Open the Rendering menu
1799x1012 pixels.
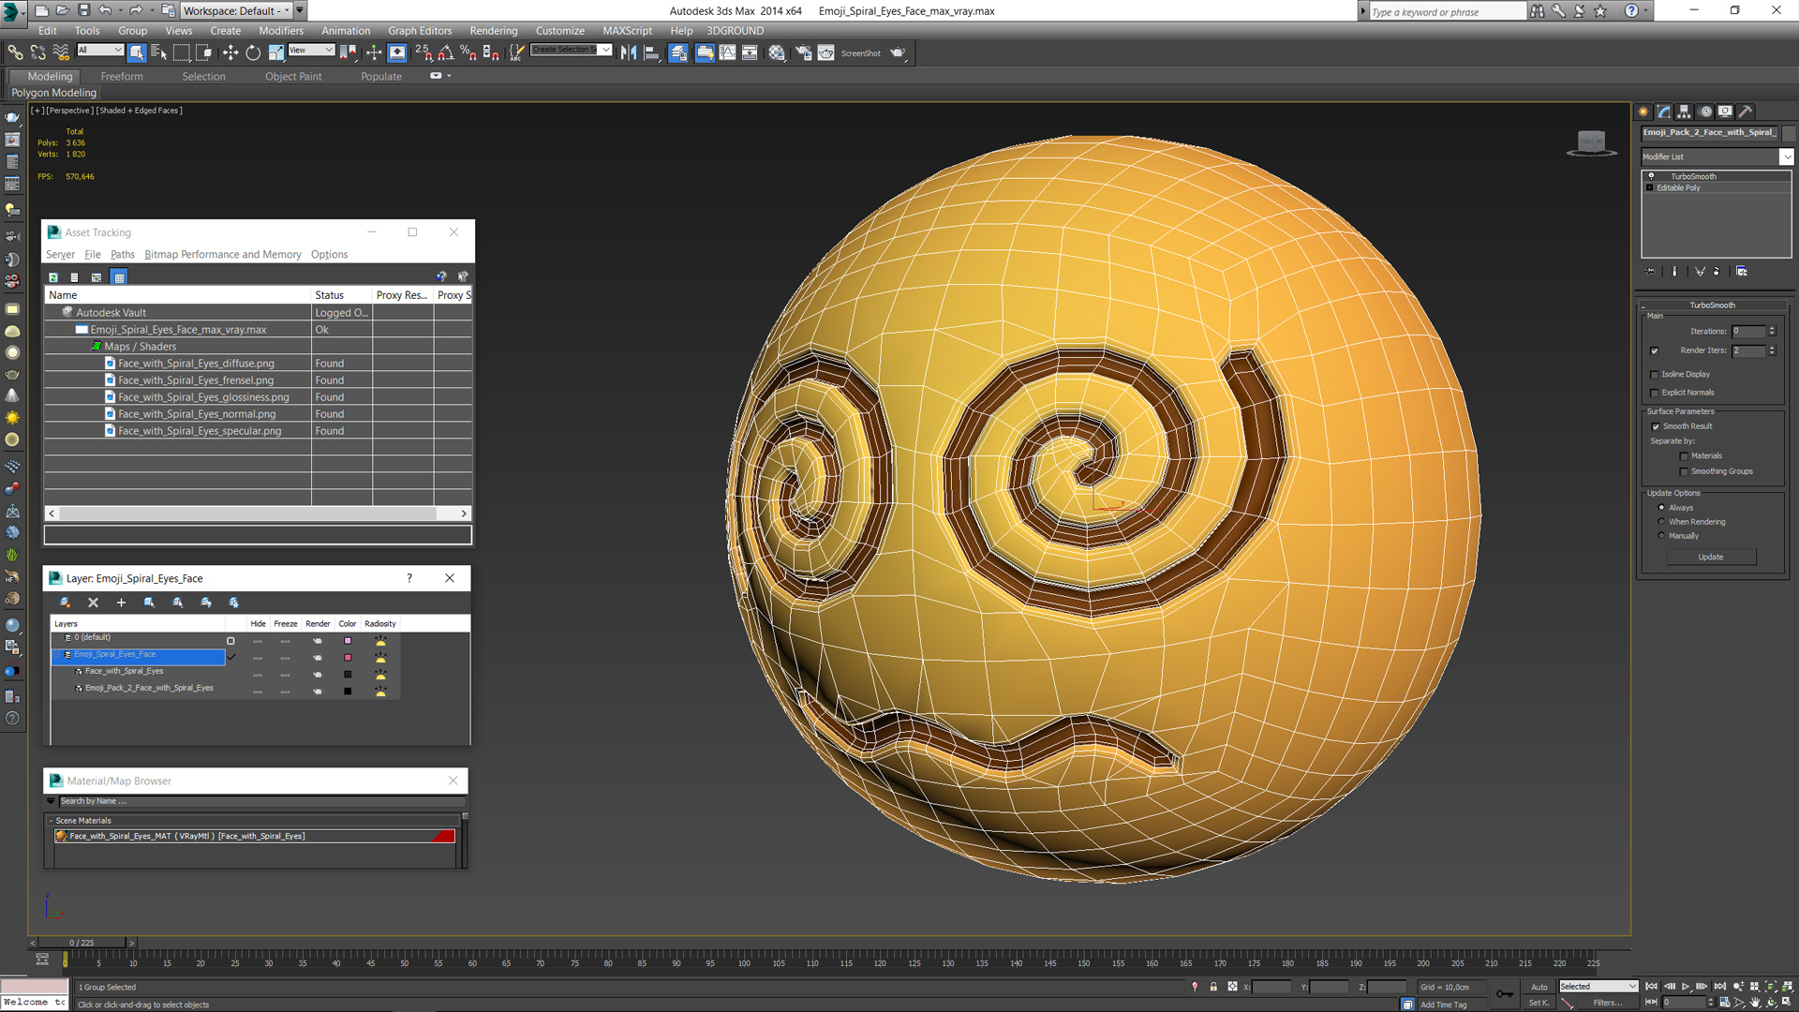click(x=494, y=31)
